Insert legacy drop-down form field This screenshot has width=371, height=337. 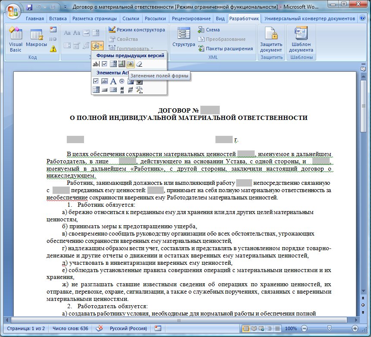coord(113,64)
